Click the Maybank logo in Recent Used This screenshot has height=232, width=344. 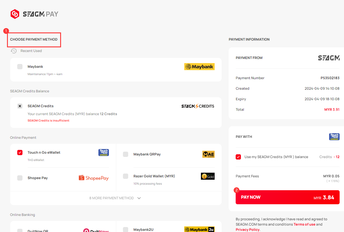pyautogui.click(x=199, y=67)
